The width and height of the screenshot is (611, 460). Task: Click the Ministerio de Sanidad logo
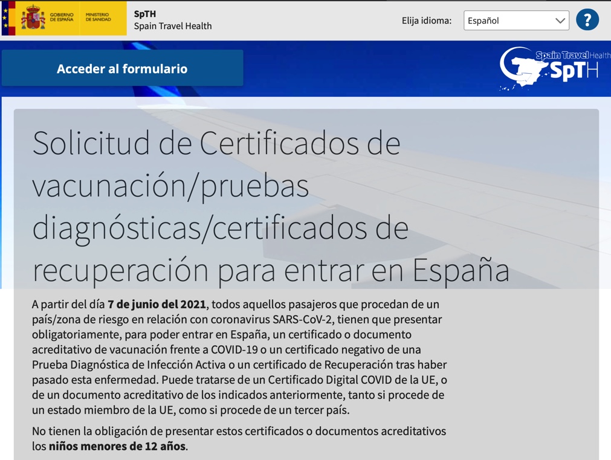point(98,17)
